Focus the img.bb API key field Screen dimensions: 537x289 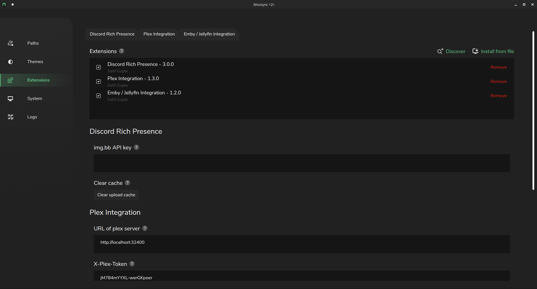tap(302, 163)
